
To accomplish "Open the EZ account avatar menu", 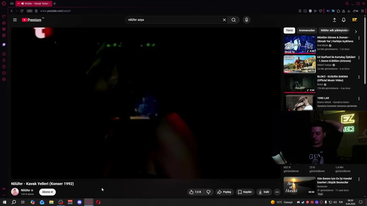I will pos(355,20).
